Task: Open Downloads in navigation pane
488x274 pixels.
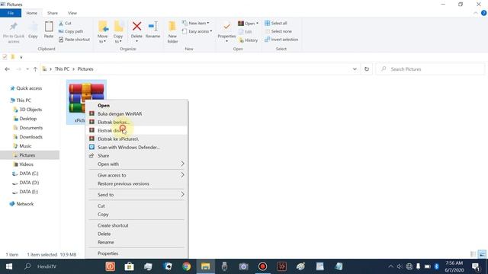Action: click(x=30, y=137)
